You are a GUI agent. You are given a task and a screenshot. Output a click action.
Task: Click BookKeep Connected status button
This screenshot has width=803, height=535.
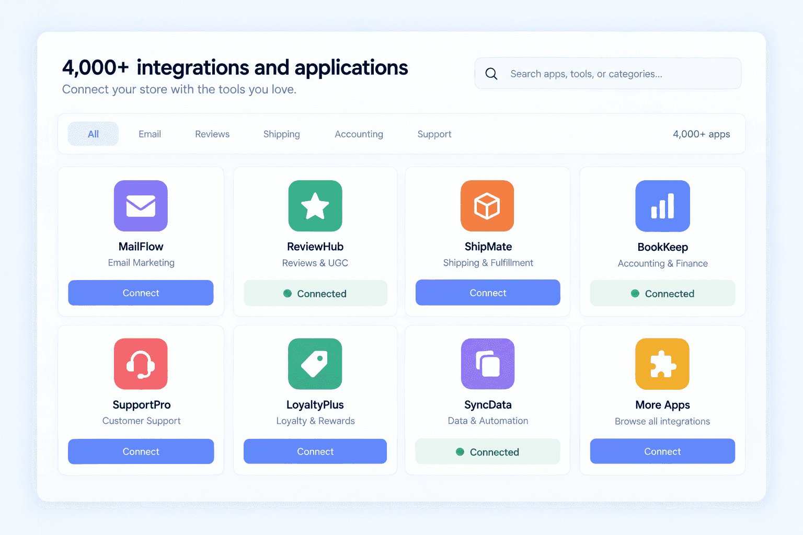pyautogui.click(x=662, y=293)
